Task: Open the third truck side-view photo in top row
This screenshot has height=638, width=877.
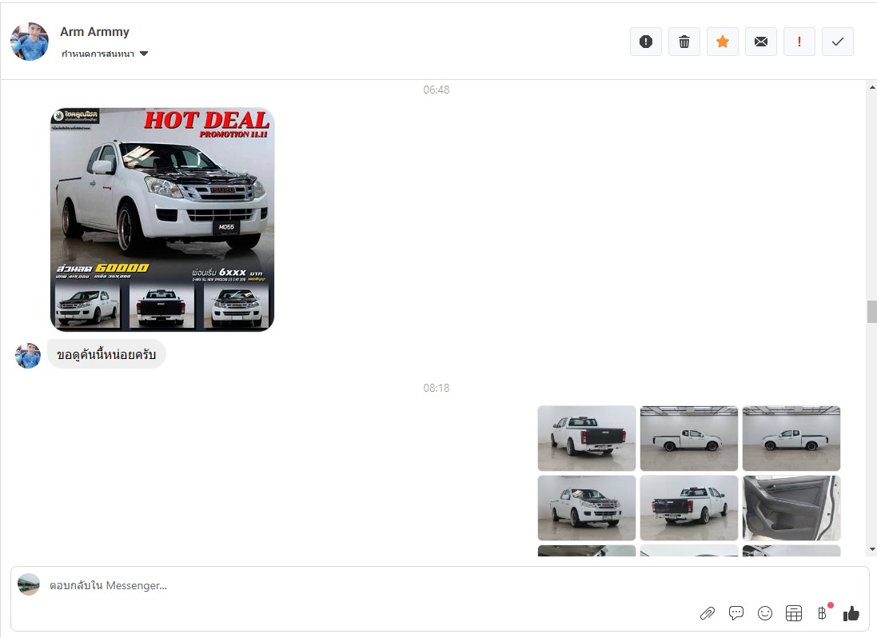Action: tap(791, 438)
